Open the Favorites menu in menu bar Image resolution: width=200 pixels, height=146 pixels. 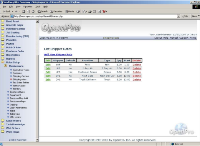click(28, 6)
